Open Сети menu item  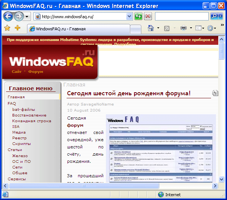[17, 167]
